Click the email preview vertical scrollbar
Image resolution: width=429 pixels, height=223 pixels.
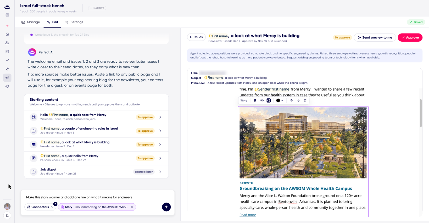pos(420,113)
